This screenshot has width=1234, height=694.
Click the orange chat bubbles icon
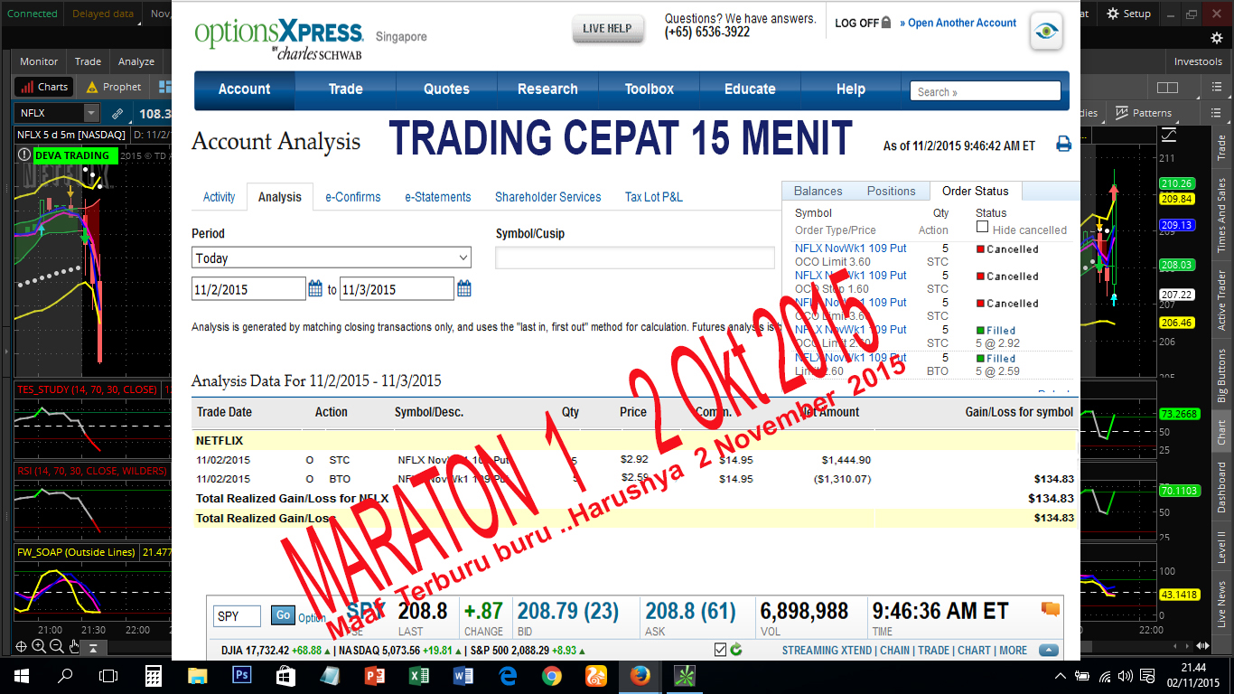pyautogui.click(x=1051, y=609)
